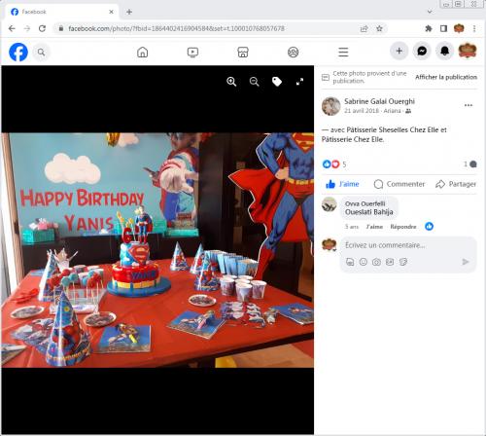View the reactions count 5
486x436 pixels.
[344, 164]
